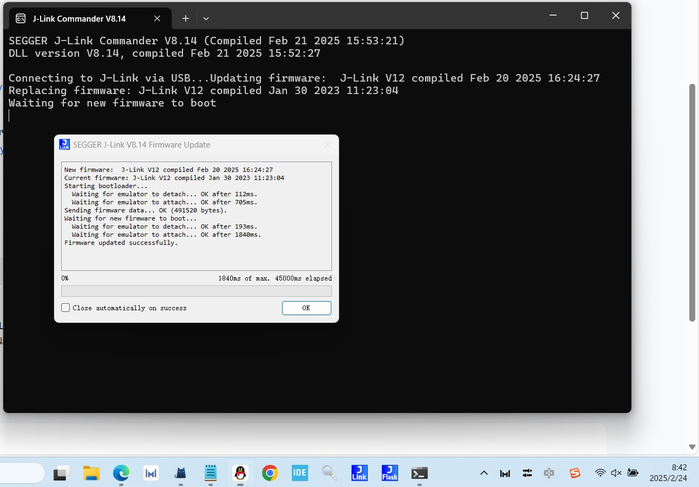
Task: Open the magnifier search tool on the taskbar
Action: tap(329, 473)
